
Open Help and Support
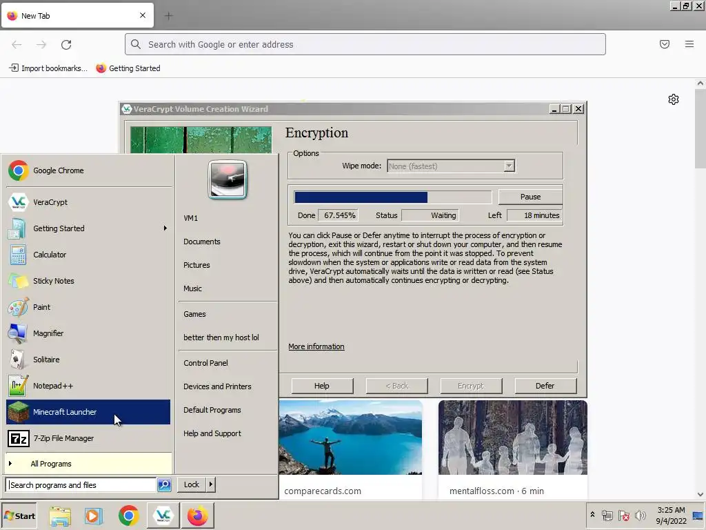[212, 433]
